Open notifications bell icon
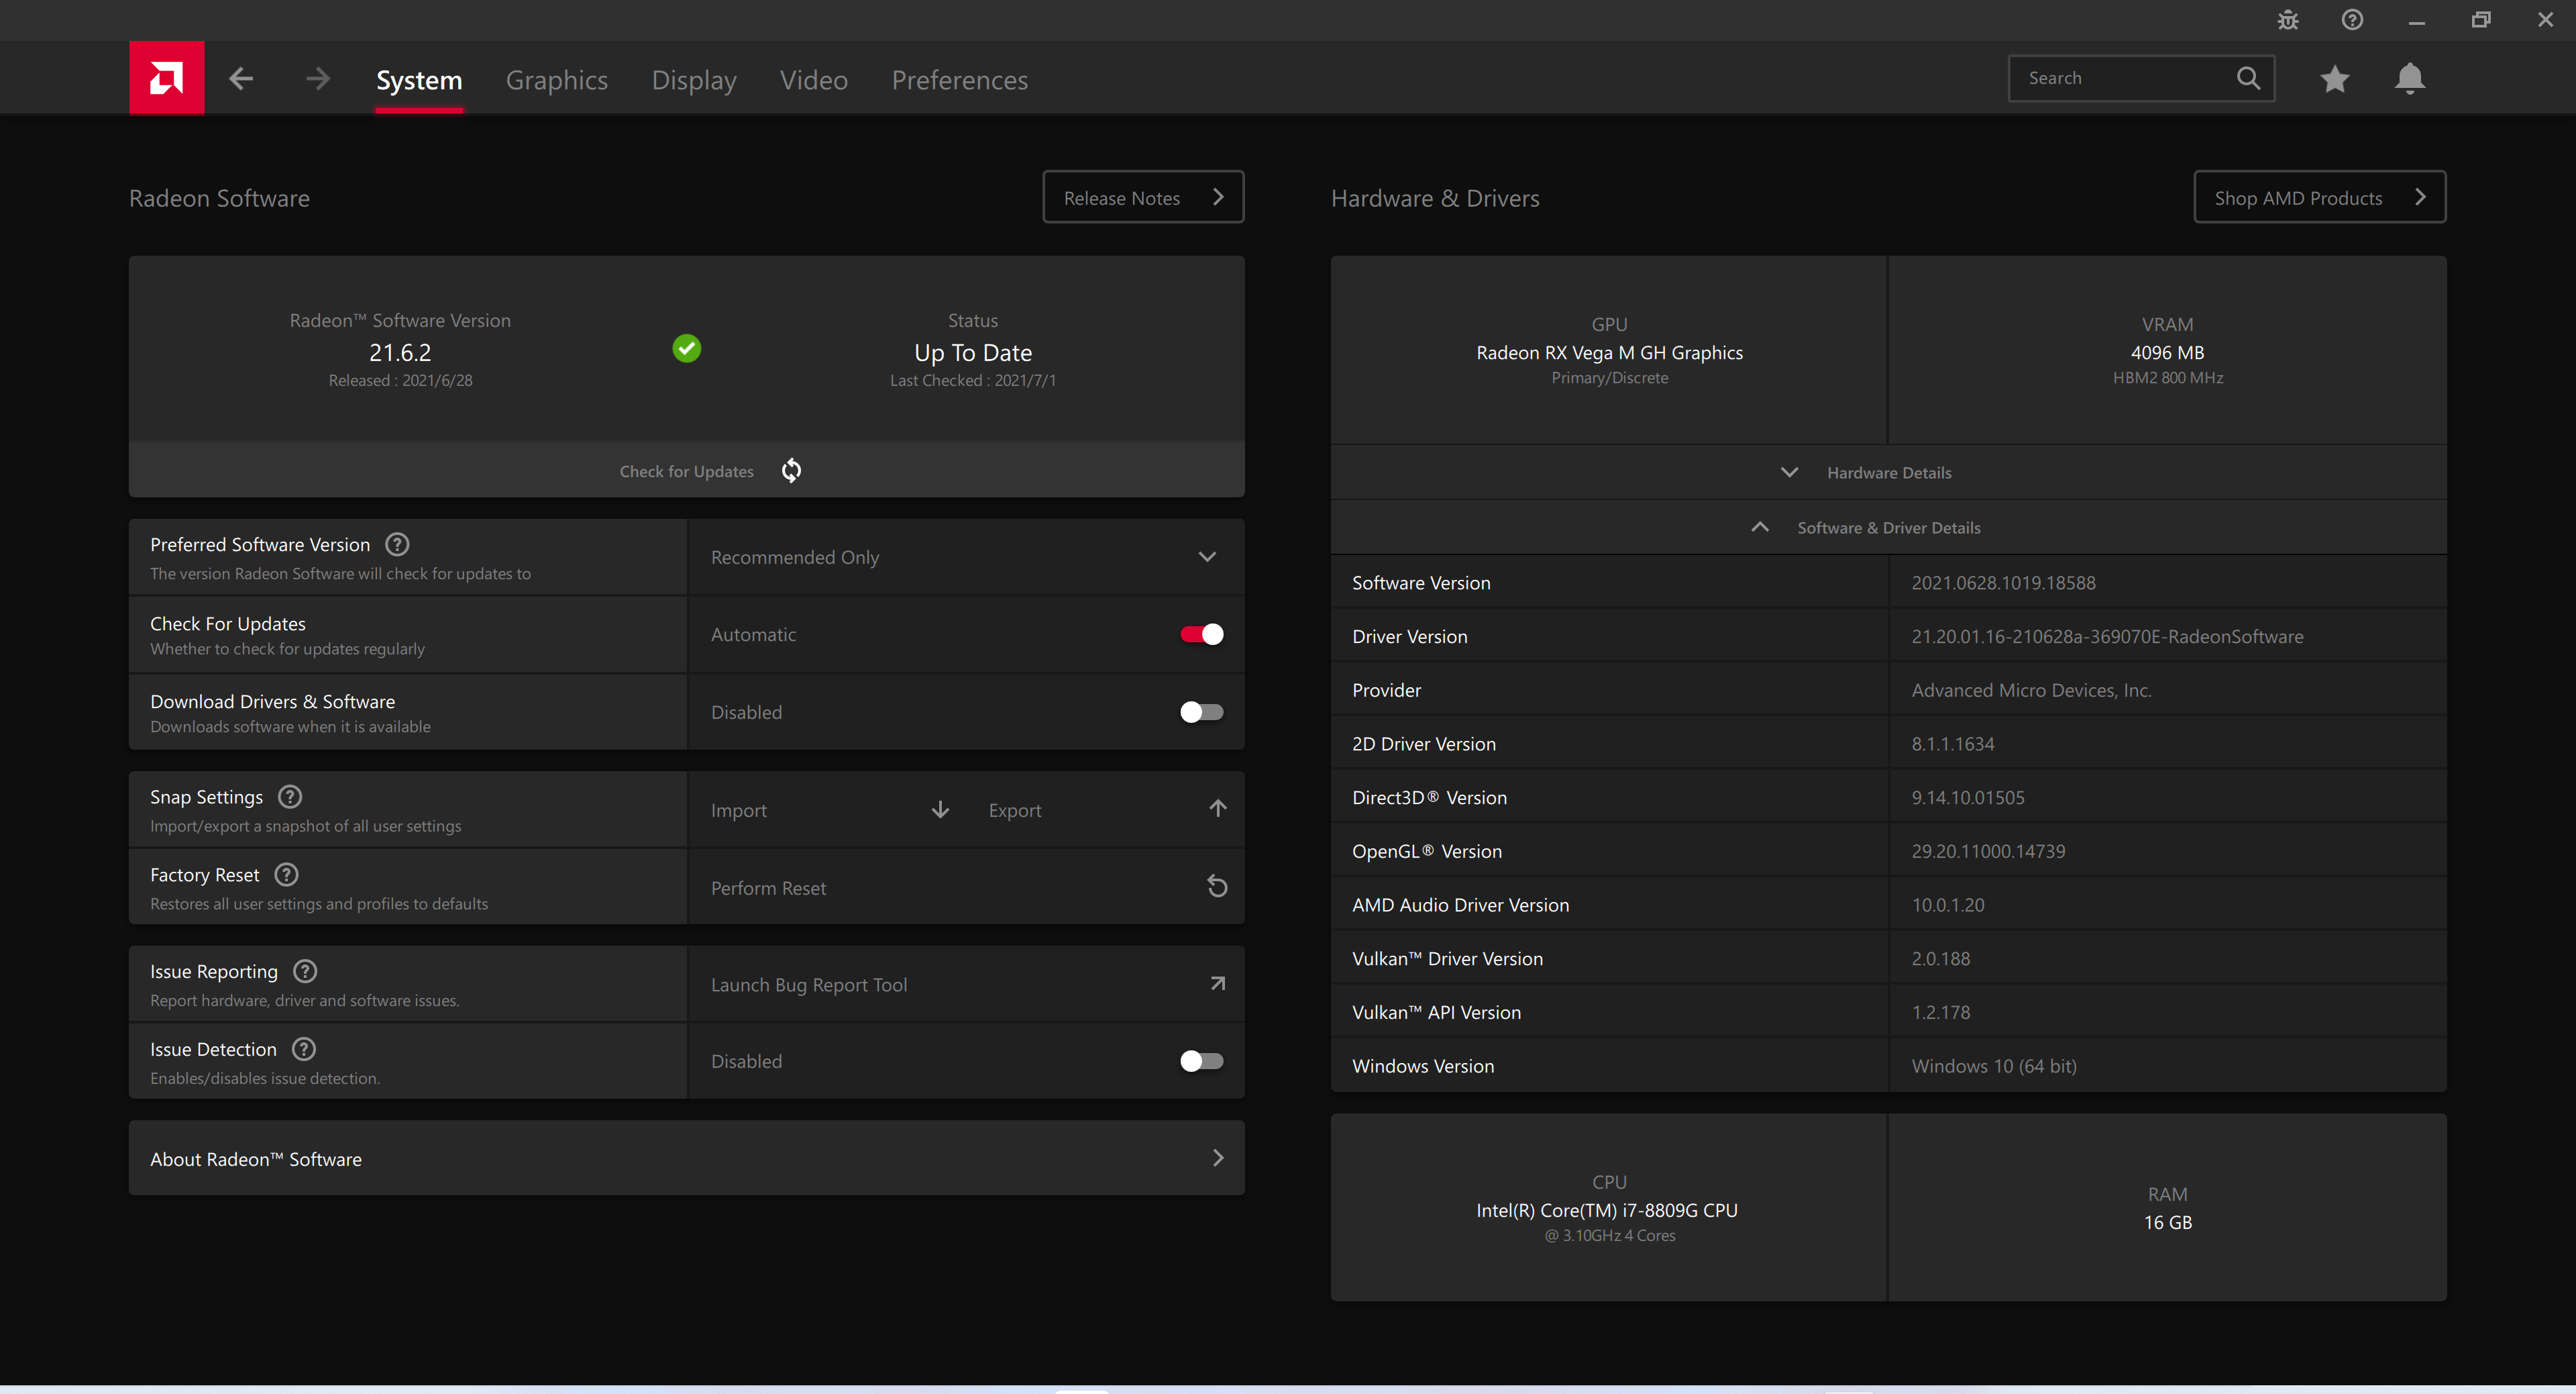The image size is (2576, 1394). 2409,79
